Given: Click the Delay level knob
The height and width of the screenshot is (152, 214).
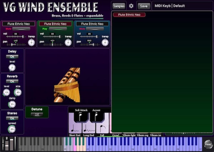Looking at the screenshot, I should (x=12, y=68).
